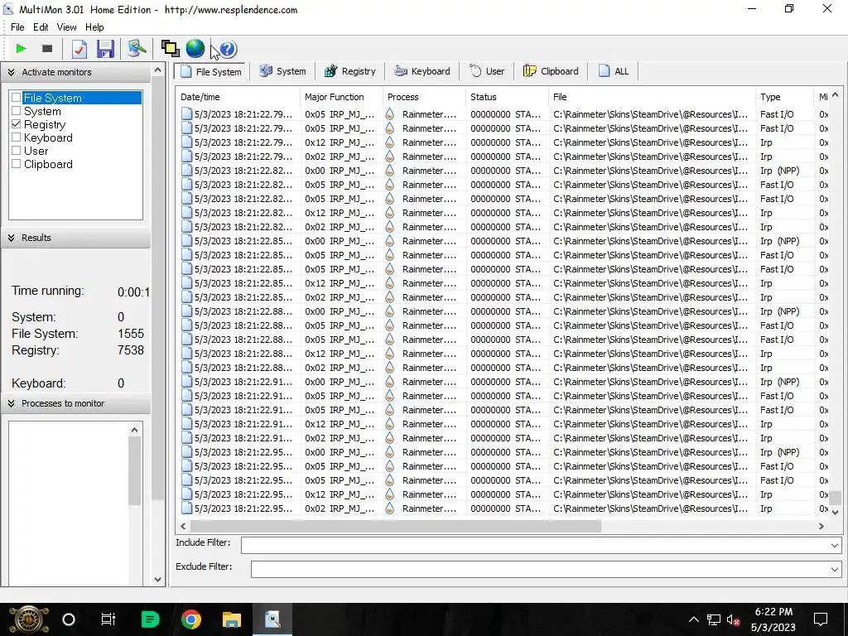
Task: Enable the System monitor checkbox
Action: tap(17, 111)
